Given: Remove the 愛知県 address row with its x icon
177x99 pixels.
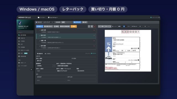Looking at the screenshot, I should coord(94,41).
